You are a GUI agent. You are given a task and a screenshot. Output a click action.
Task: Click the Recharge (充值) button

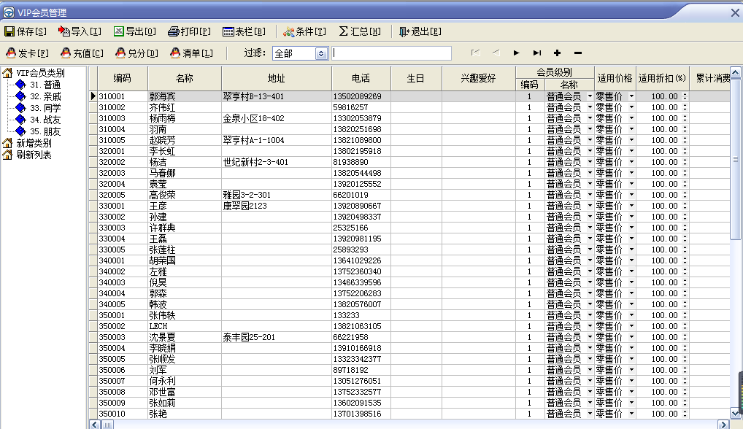click(x=82, y=53)
